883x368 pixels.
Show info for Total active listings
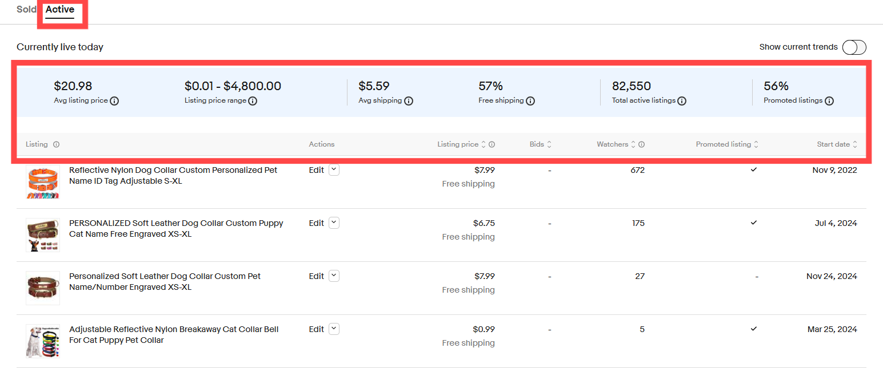682,101
